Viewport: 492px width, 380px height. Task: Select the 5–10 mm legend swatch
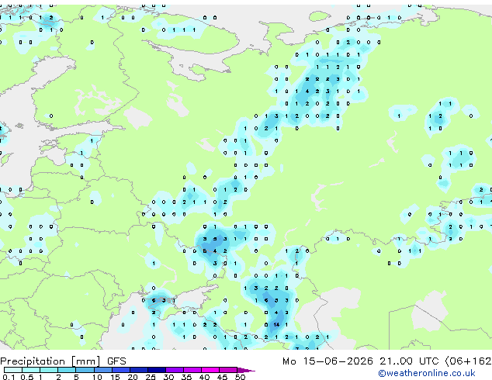click(85, 370)
